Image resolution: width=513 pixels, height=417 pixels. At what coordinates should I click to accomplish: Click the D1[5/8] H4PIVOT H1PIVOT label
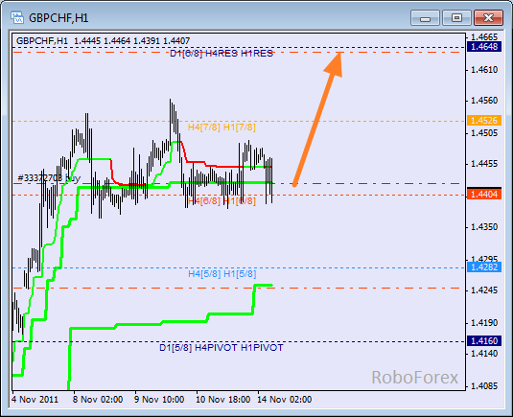tap(222, 348)
